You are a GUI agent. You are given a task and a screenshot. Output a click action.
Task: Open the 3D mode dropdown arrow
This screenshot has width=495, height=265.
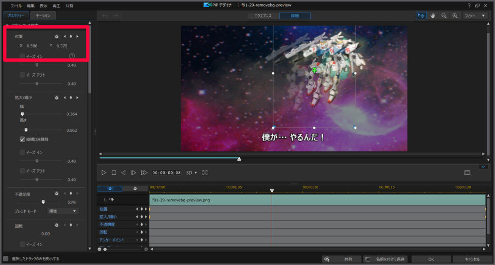196,173
